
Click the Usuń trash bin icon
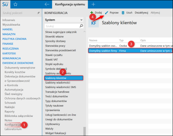click(x=123, y=13)
